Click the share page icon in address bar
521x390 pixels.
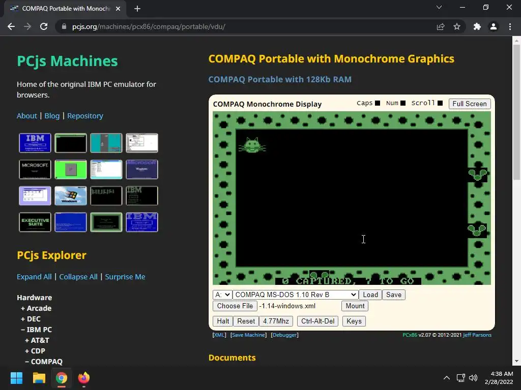(x=441, y=26)
